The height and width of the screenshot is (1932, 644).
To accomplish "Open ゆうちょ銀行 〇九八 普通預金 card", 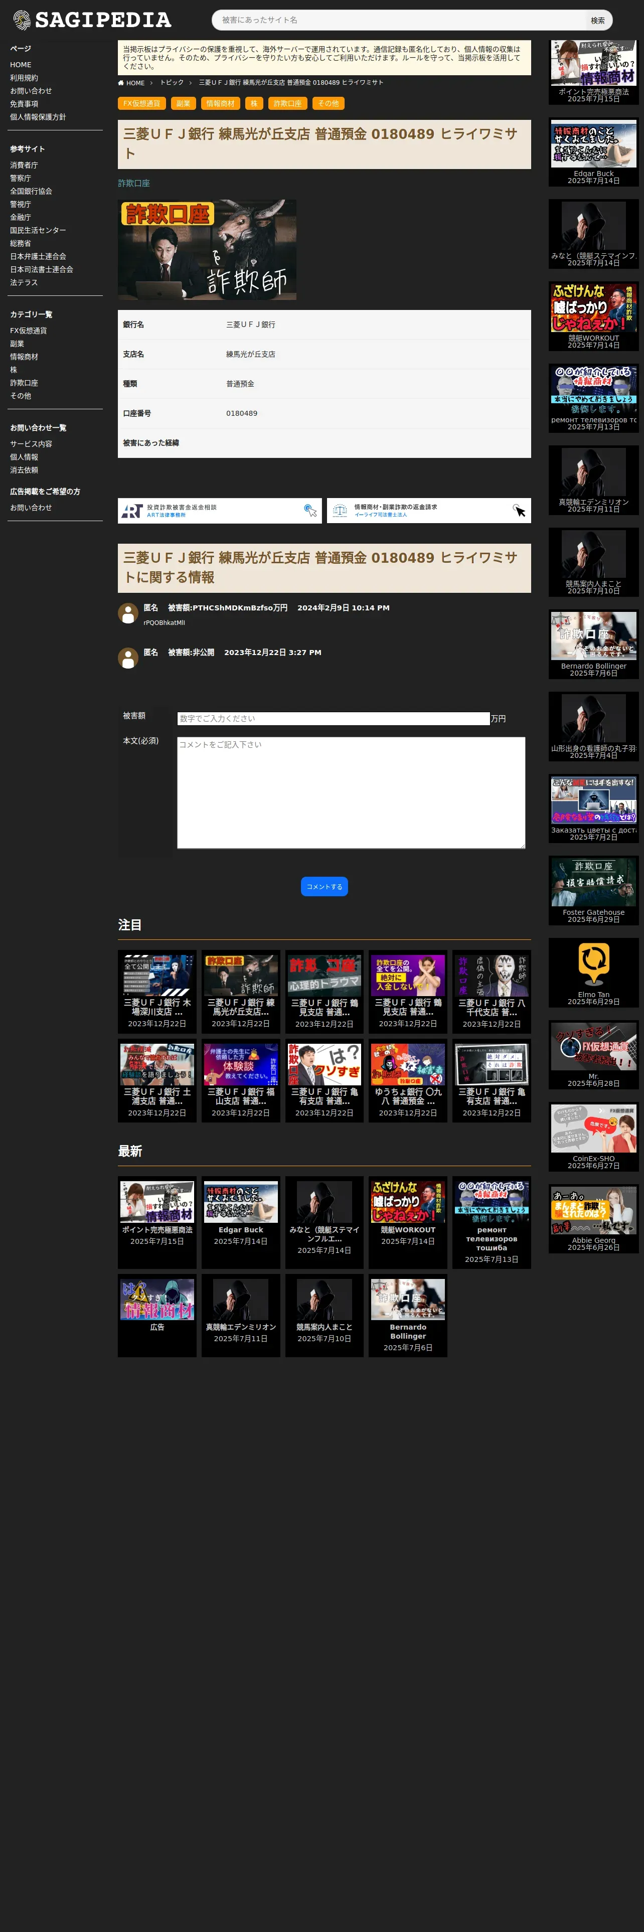I will [408, 1081].
